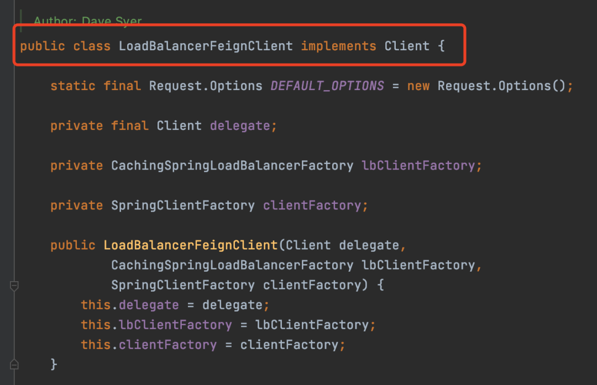
Task: Click 'this.lbClientFactory' in the assignment line
Action: pyautogui.click(x=156, y=325)
